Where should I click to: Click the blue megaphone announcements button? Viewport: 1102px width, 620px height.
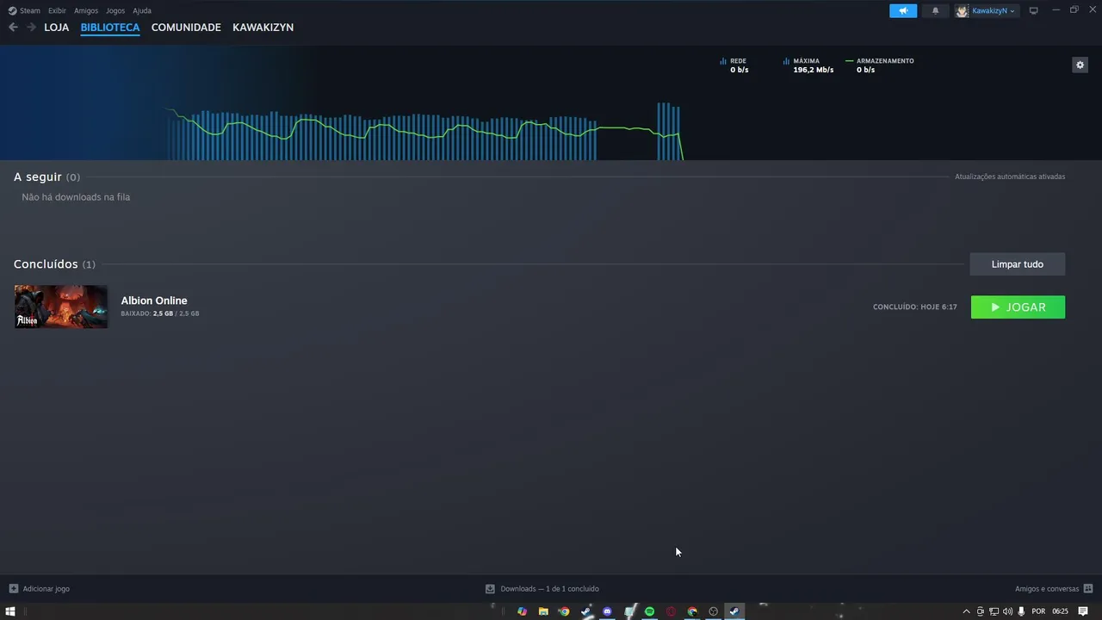click(x=903, y=10)
